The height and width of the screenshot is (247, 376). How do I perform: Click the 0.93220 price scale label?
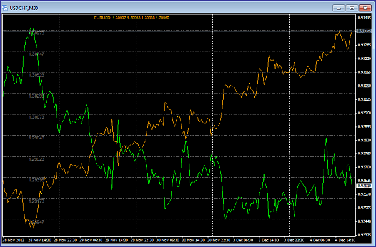pyautogui.click(x=364, y=59)
